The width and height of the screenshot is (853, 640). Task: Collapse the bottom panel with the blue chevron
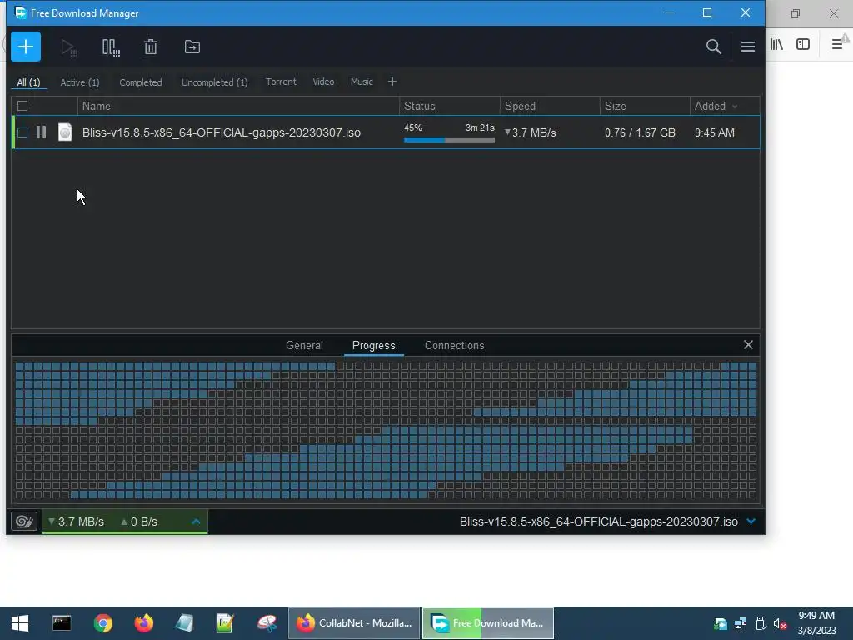pyautogui.click(x=751, y=522)
